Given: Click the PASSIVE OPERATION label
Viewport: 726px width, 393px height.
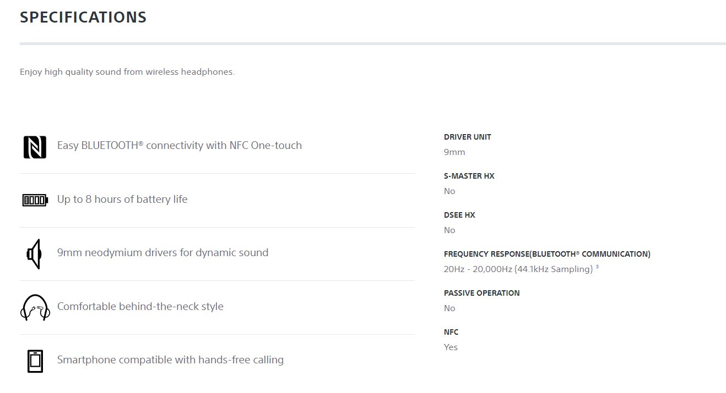Looking at the screenshot, I should tap(482, 293).
